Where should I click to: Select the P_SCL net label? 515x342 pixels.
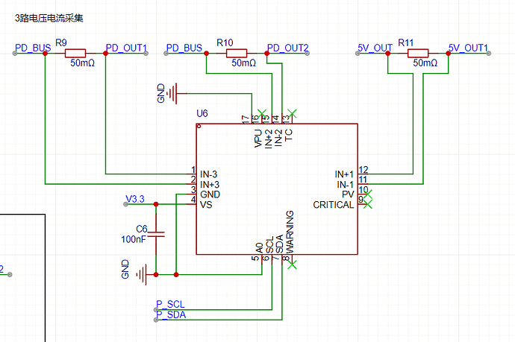coord(170,305)
